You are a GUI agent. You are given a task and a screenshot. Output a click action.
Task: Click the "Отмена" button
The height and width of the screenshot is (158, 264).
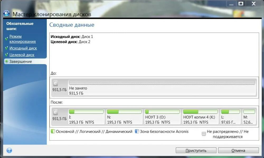[x=238, y=150]
